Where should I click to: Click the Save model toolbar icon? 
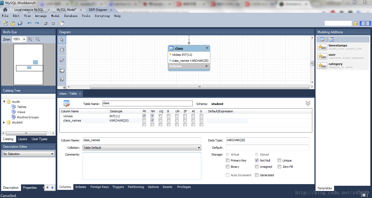coord(20,23)
